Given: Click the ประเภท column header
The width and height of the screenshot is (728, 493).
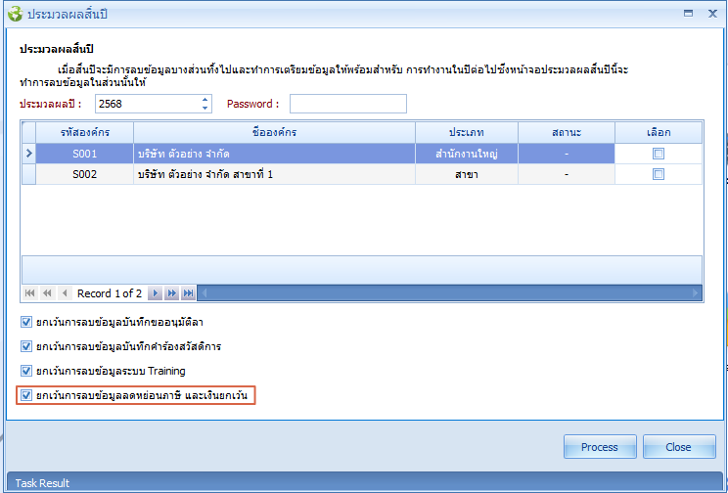Looking at the screenshot, I should [467, 132].
